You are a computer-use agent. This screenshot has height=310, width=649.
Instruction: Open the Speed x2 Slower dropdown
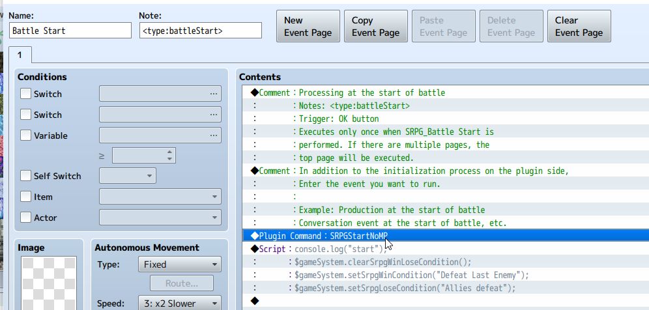(x=180, y=303)
